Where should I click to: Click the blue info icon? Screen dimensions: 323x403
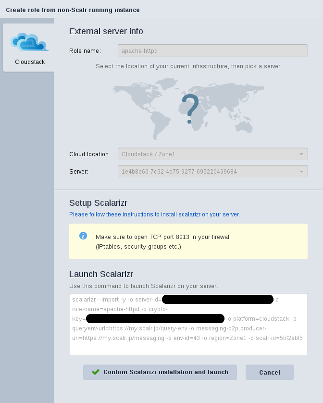click(x=83, y=236)
